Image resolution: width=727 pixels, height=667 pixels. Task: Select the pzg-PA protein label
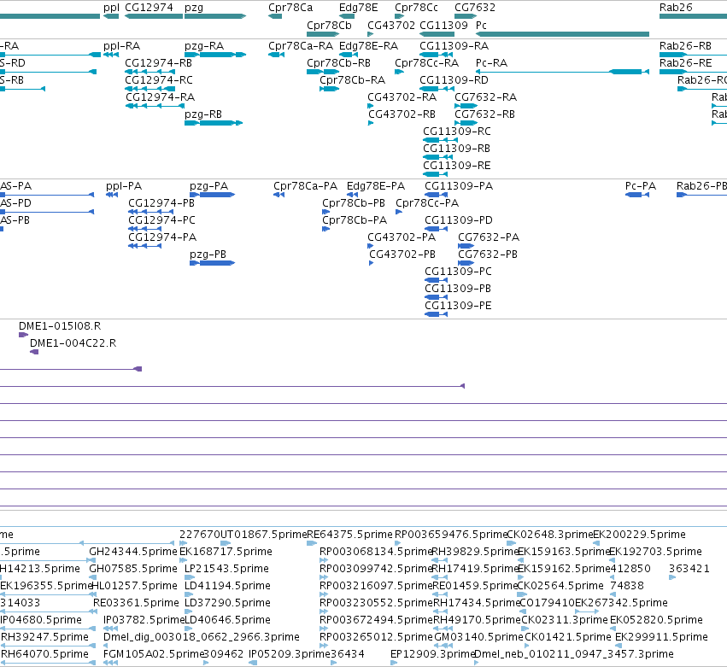coord(208,186)
